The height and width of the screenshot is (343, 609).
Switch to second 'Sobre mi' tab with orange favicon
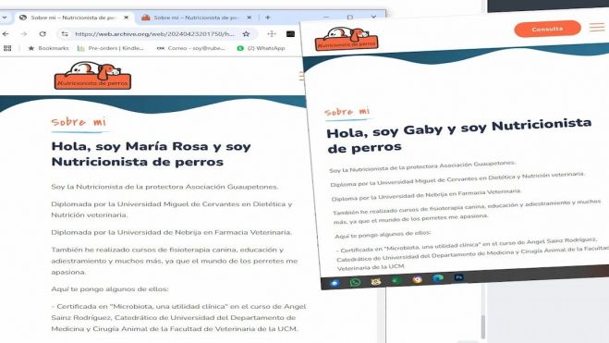196,18
